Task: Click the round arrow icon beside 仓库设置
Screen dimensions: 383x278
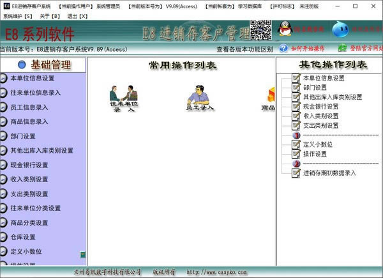Action: coord(3,237)
